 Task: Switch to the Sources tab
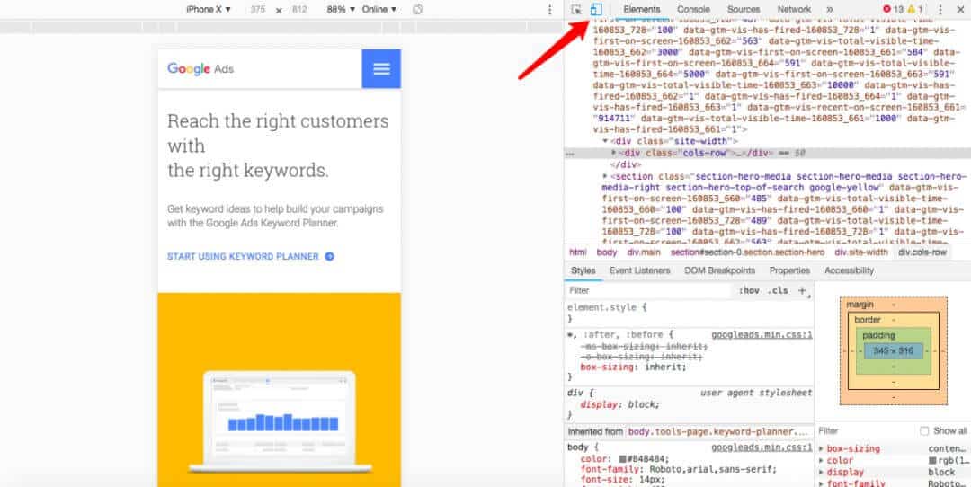[x=744, y=9]
